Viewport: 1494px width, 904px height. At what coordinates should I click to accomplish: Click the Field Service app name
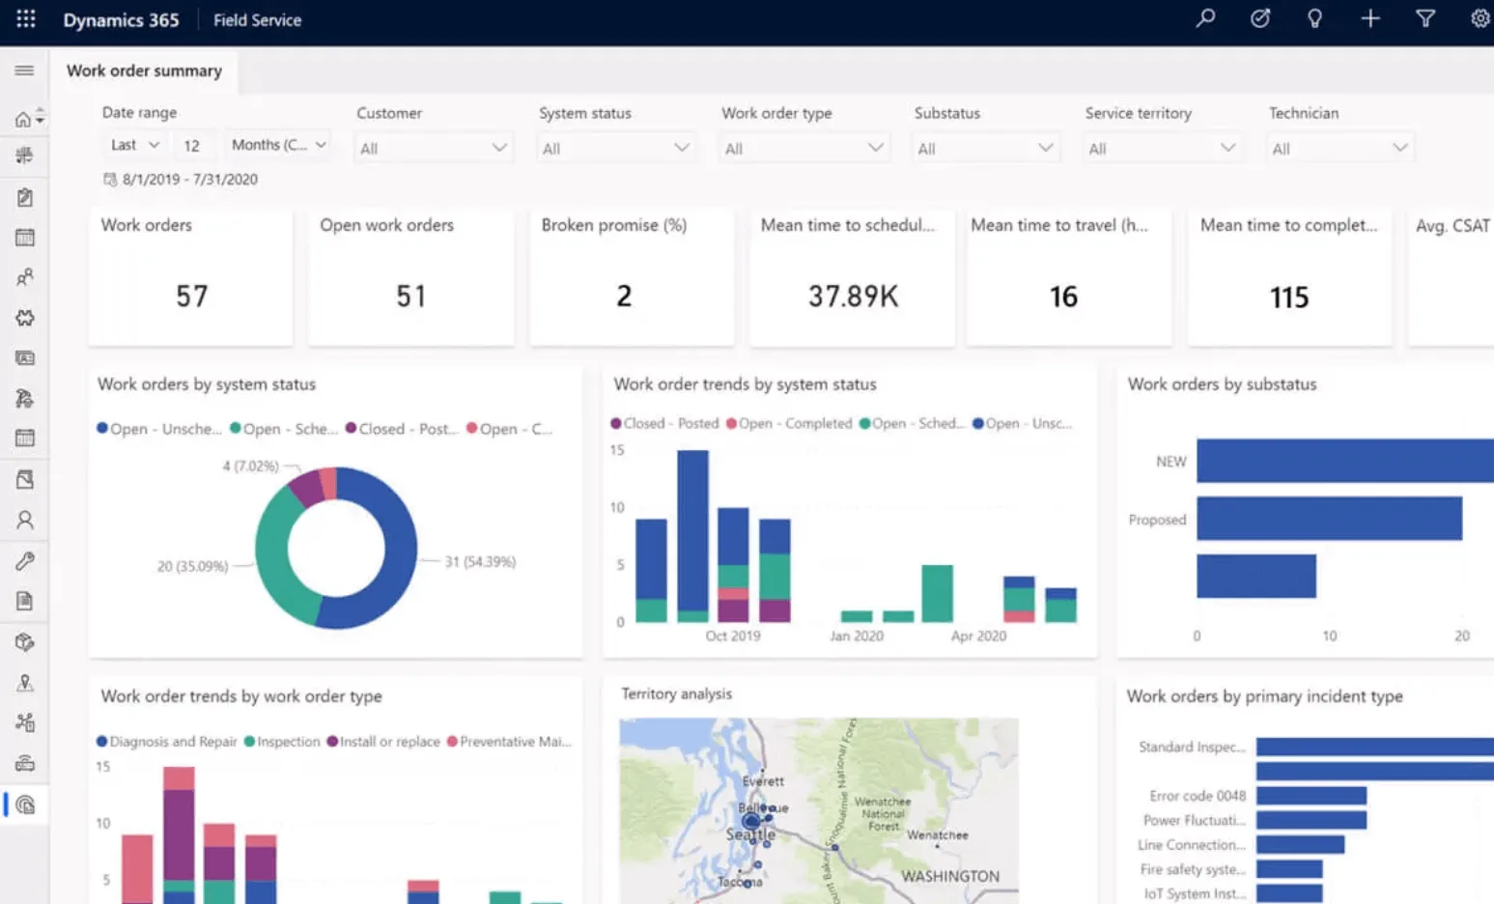(x=257, y=19)
